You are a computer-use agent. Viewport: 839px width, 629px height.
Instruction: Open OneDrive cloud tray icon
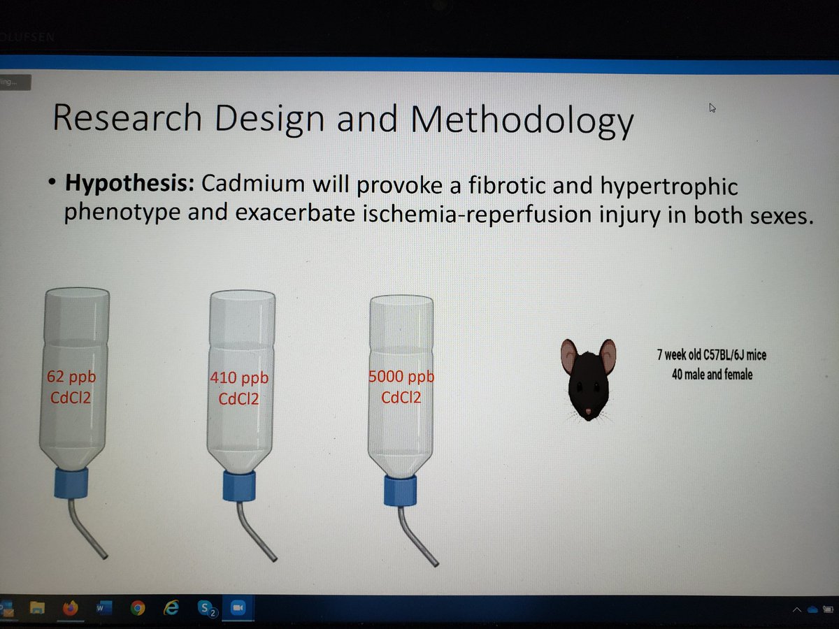pyautogui.click(x=812, y=609)
